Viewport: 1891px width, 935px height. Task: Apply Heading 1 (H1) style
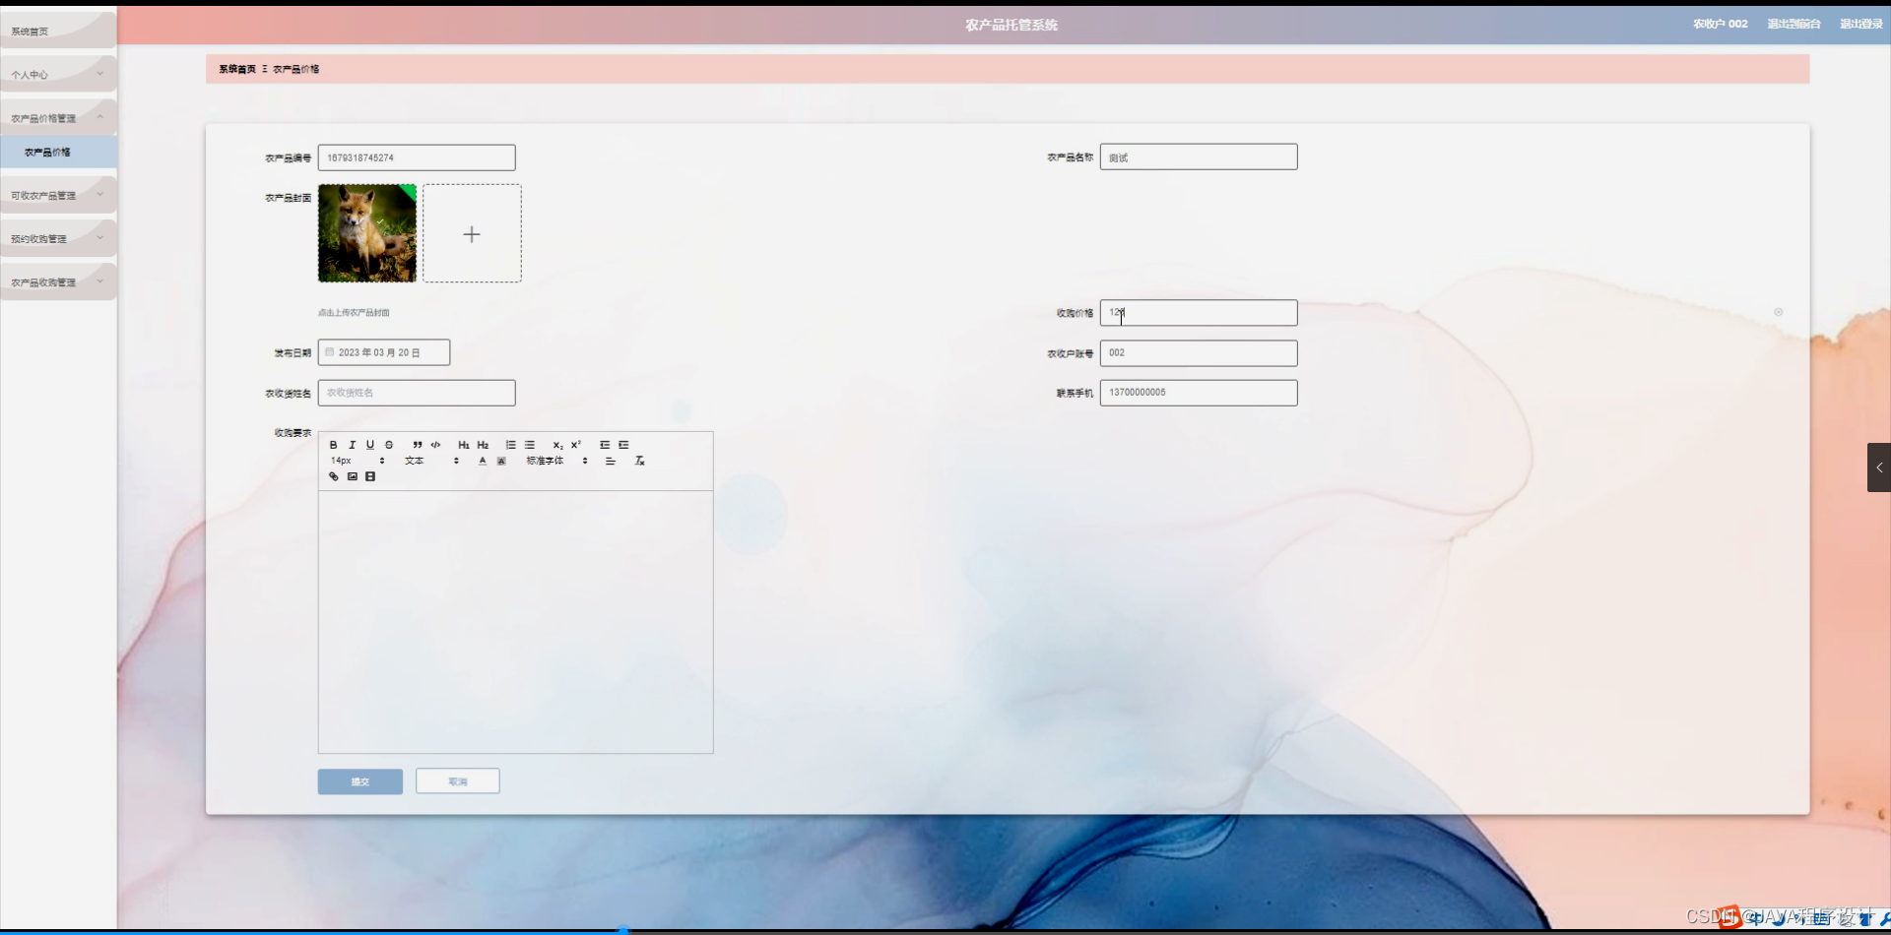coord(464,445)
